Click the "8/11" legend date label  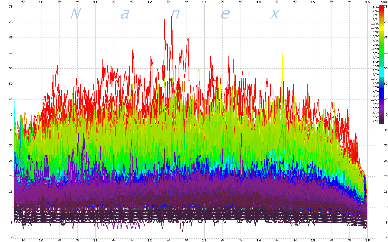tap(375, 6)
